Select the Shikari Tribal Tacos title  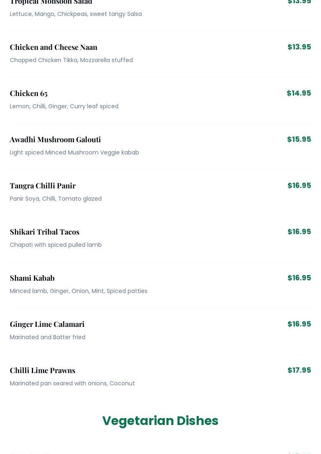coord(45,232)
